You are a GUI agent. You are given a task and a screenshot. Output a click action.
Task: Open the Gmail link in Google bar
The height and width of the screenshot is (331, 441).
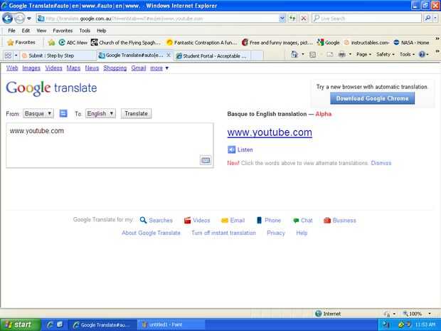(x=139, y=68)
